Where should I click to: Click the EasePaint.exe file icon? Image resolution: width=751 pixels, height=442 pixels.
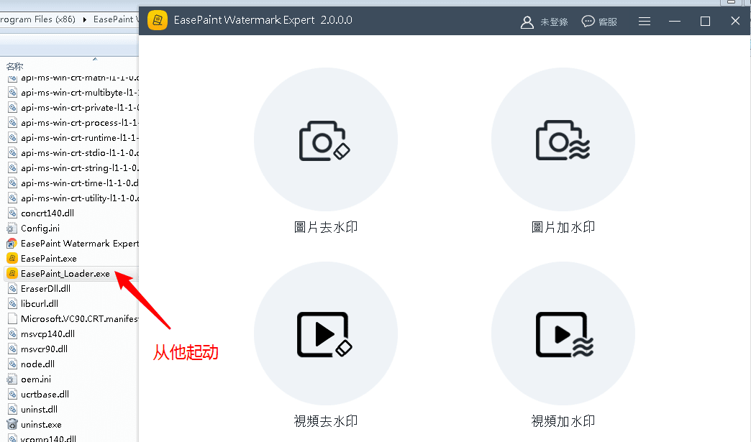[12, 258]
